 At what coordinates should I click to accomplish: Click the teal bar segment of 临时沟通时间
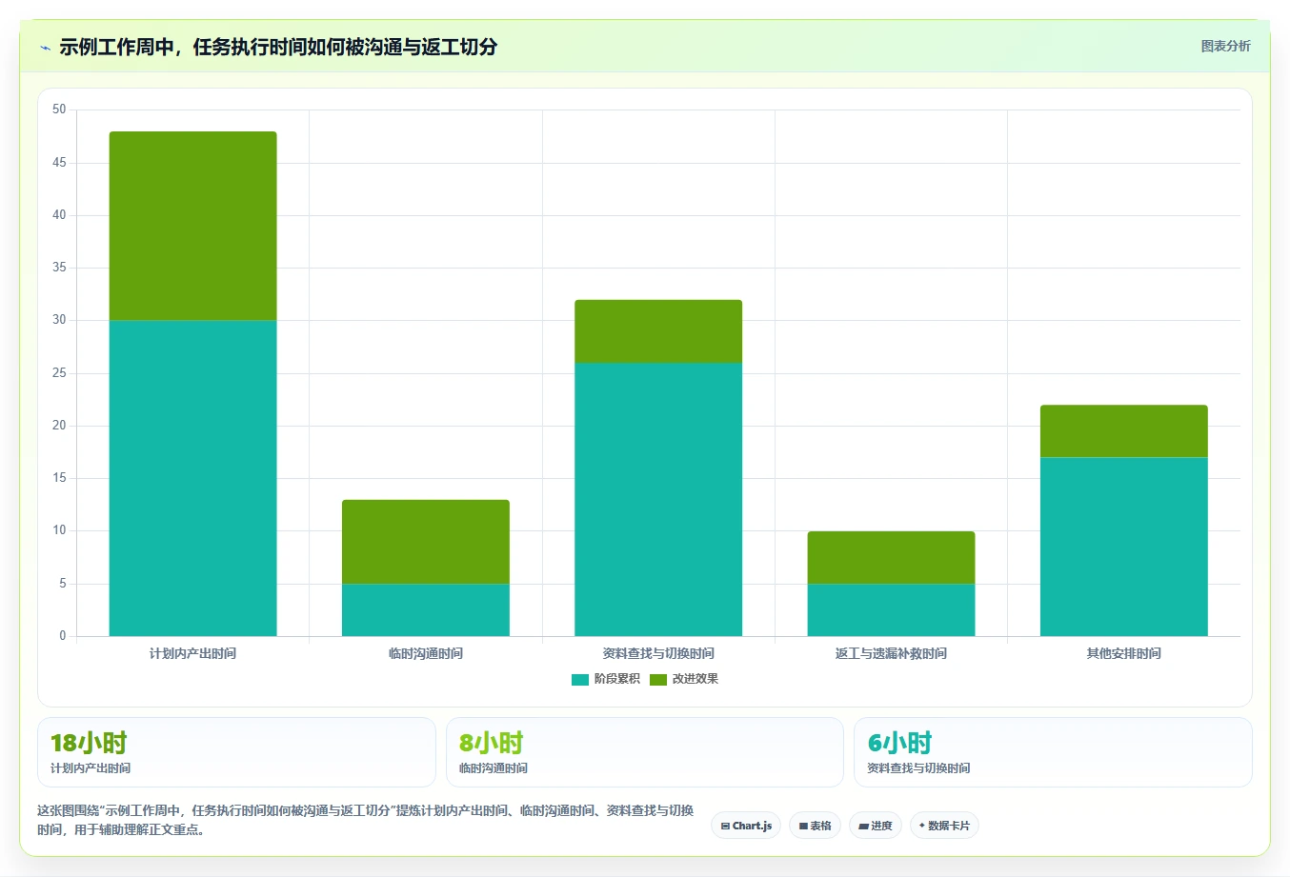point(426,609)
